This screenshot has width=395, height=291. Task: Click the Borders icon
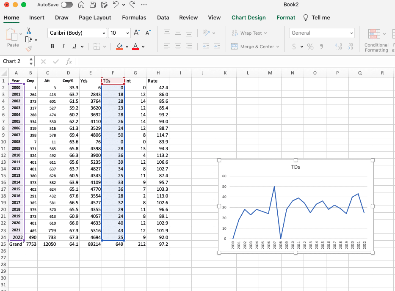(x=97, y=47)
